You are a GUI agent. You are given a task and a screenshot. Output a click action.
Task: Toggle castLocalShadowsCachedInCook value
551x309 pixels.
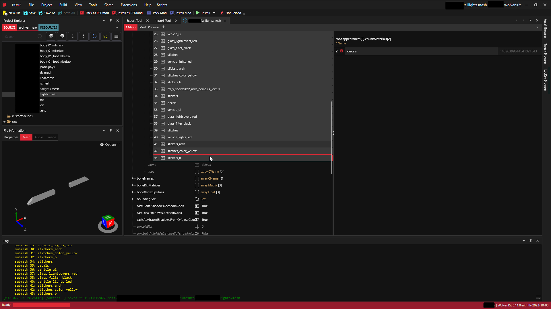click(x=197, y=213)
